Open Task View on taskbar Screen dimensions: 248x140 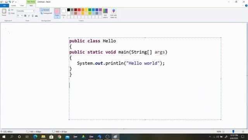[27, 136]
